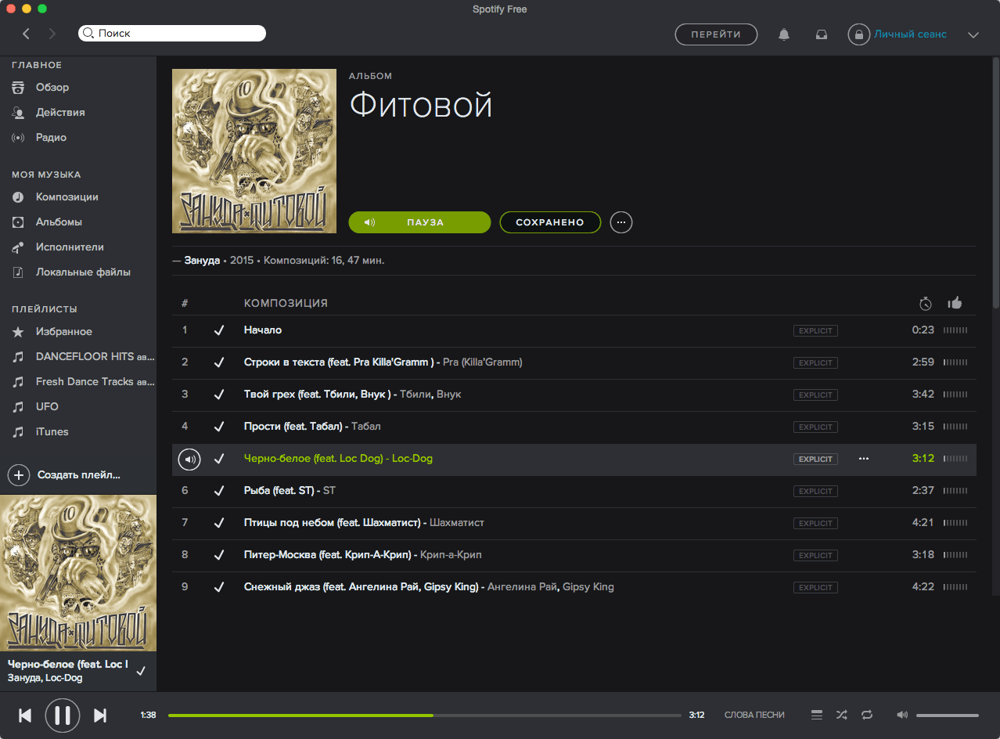Screen dimensions: 1000x739
Task: Click Личный сеанс label
Action: pyautogui.click(x=910, y=34)
